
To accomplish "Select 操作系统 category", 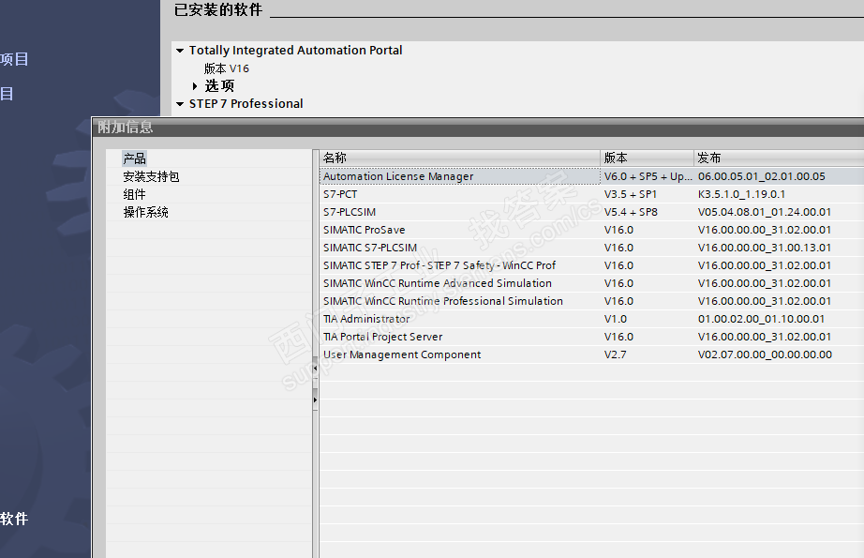I will (x=145, y=212).
